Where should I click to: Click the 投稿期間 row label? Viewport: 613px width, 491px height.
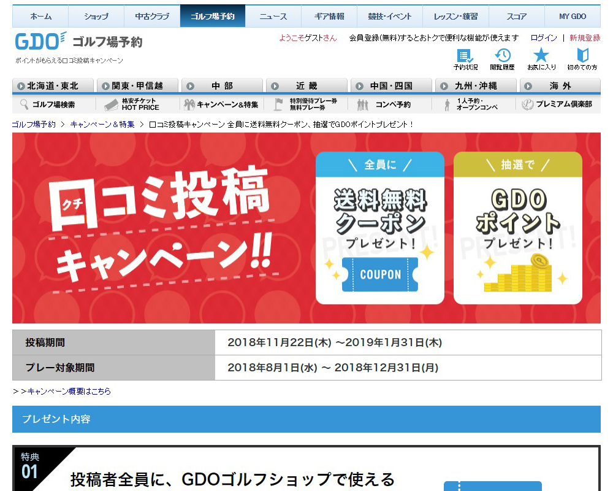point(45,342)
